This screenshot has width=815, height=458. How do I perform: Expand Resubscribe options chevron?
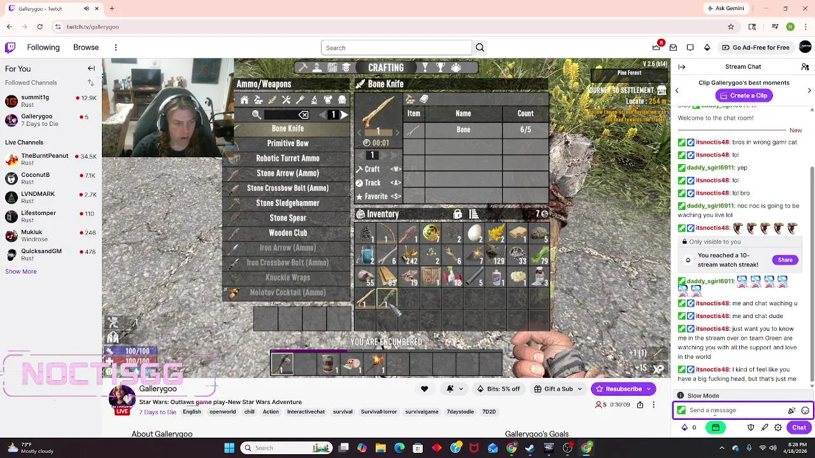649,389
